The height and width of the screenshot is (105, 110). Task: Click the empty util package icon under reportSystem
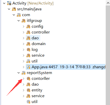(28, 102)
